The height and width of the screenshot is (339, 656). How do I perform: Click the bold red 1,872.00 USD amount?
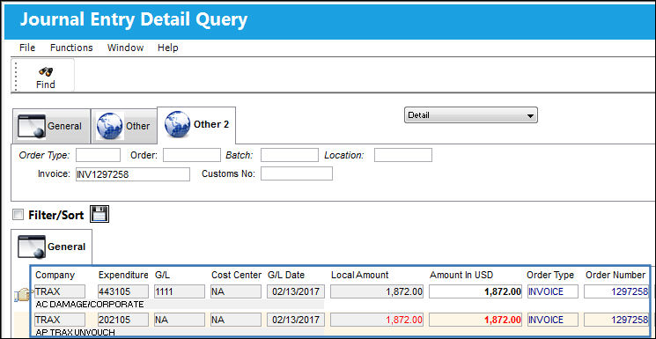475,320
